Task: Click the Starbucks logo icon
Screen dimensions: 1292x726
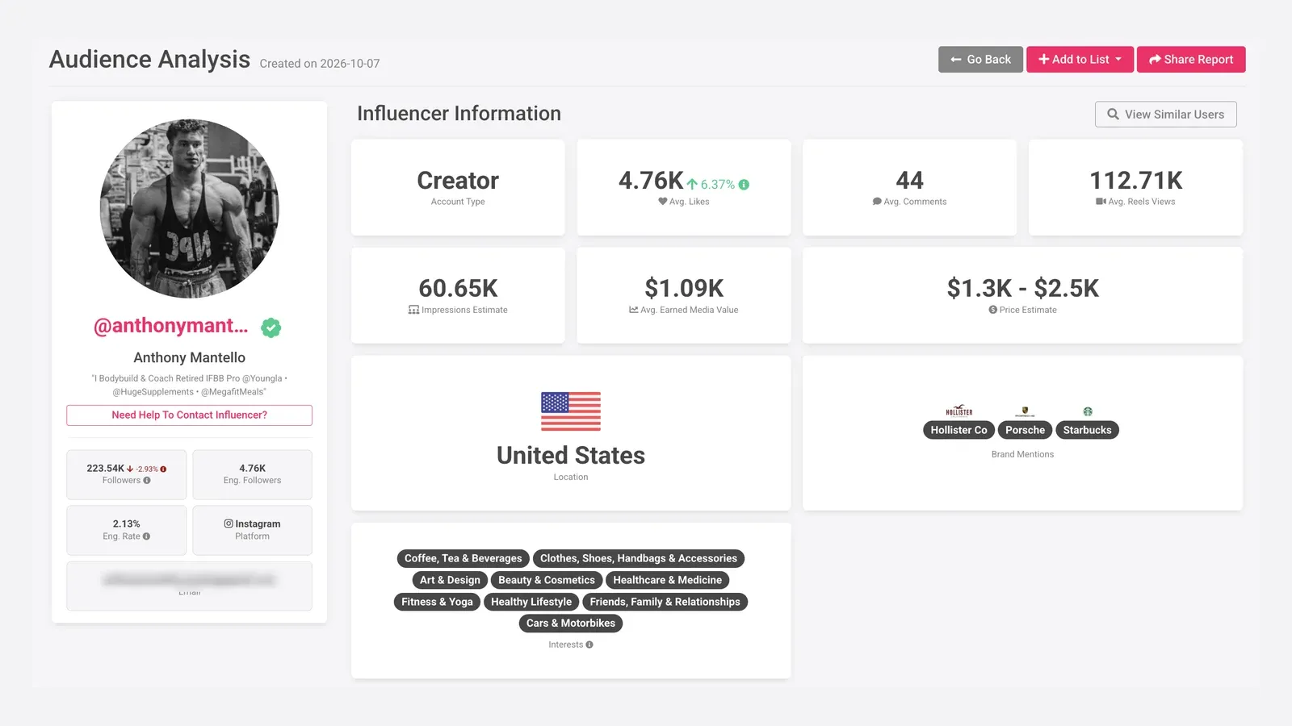Action: (x=1088, y=411)
